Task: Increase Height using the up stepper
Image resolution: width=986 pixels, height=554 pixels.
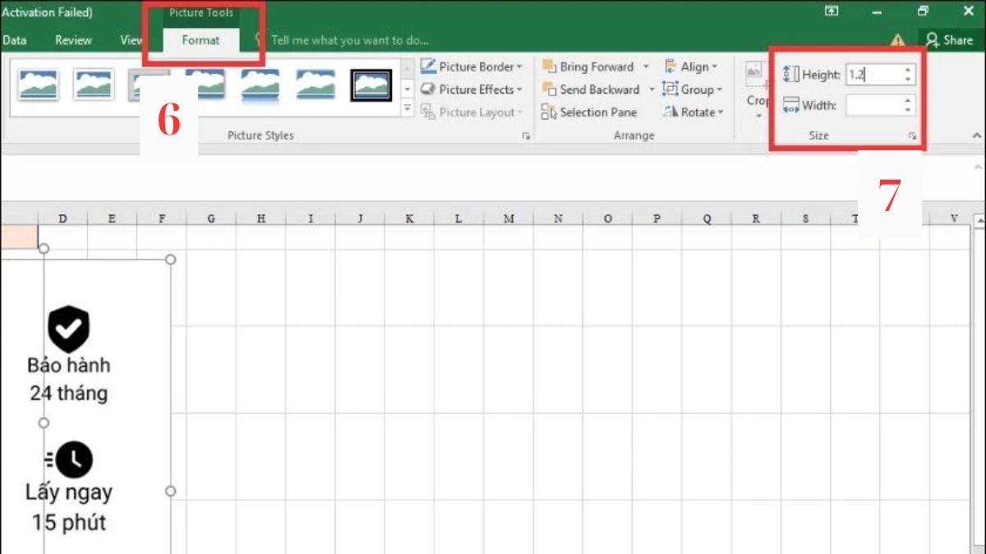Action: (907, 69)
